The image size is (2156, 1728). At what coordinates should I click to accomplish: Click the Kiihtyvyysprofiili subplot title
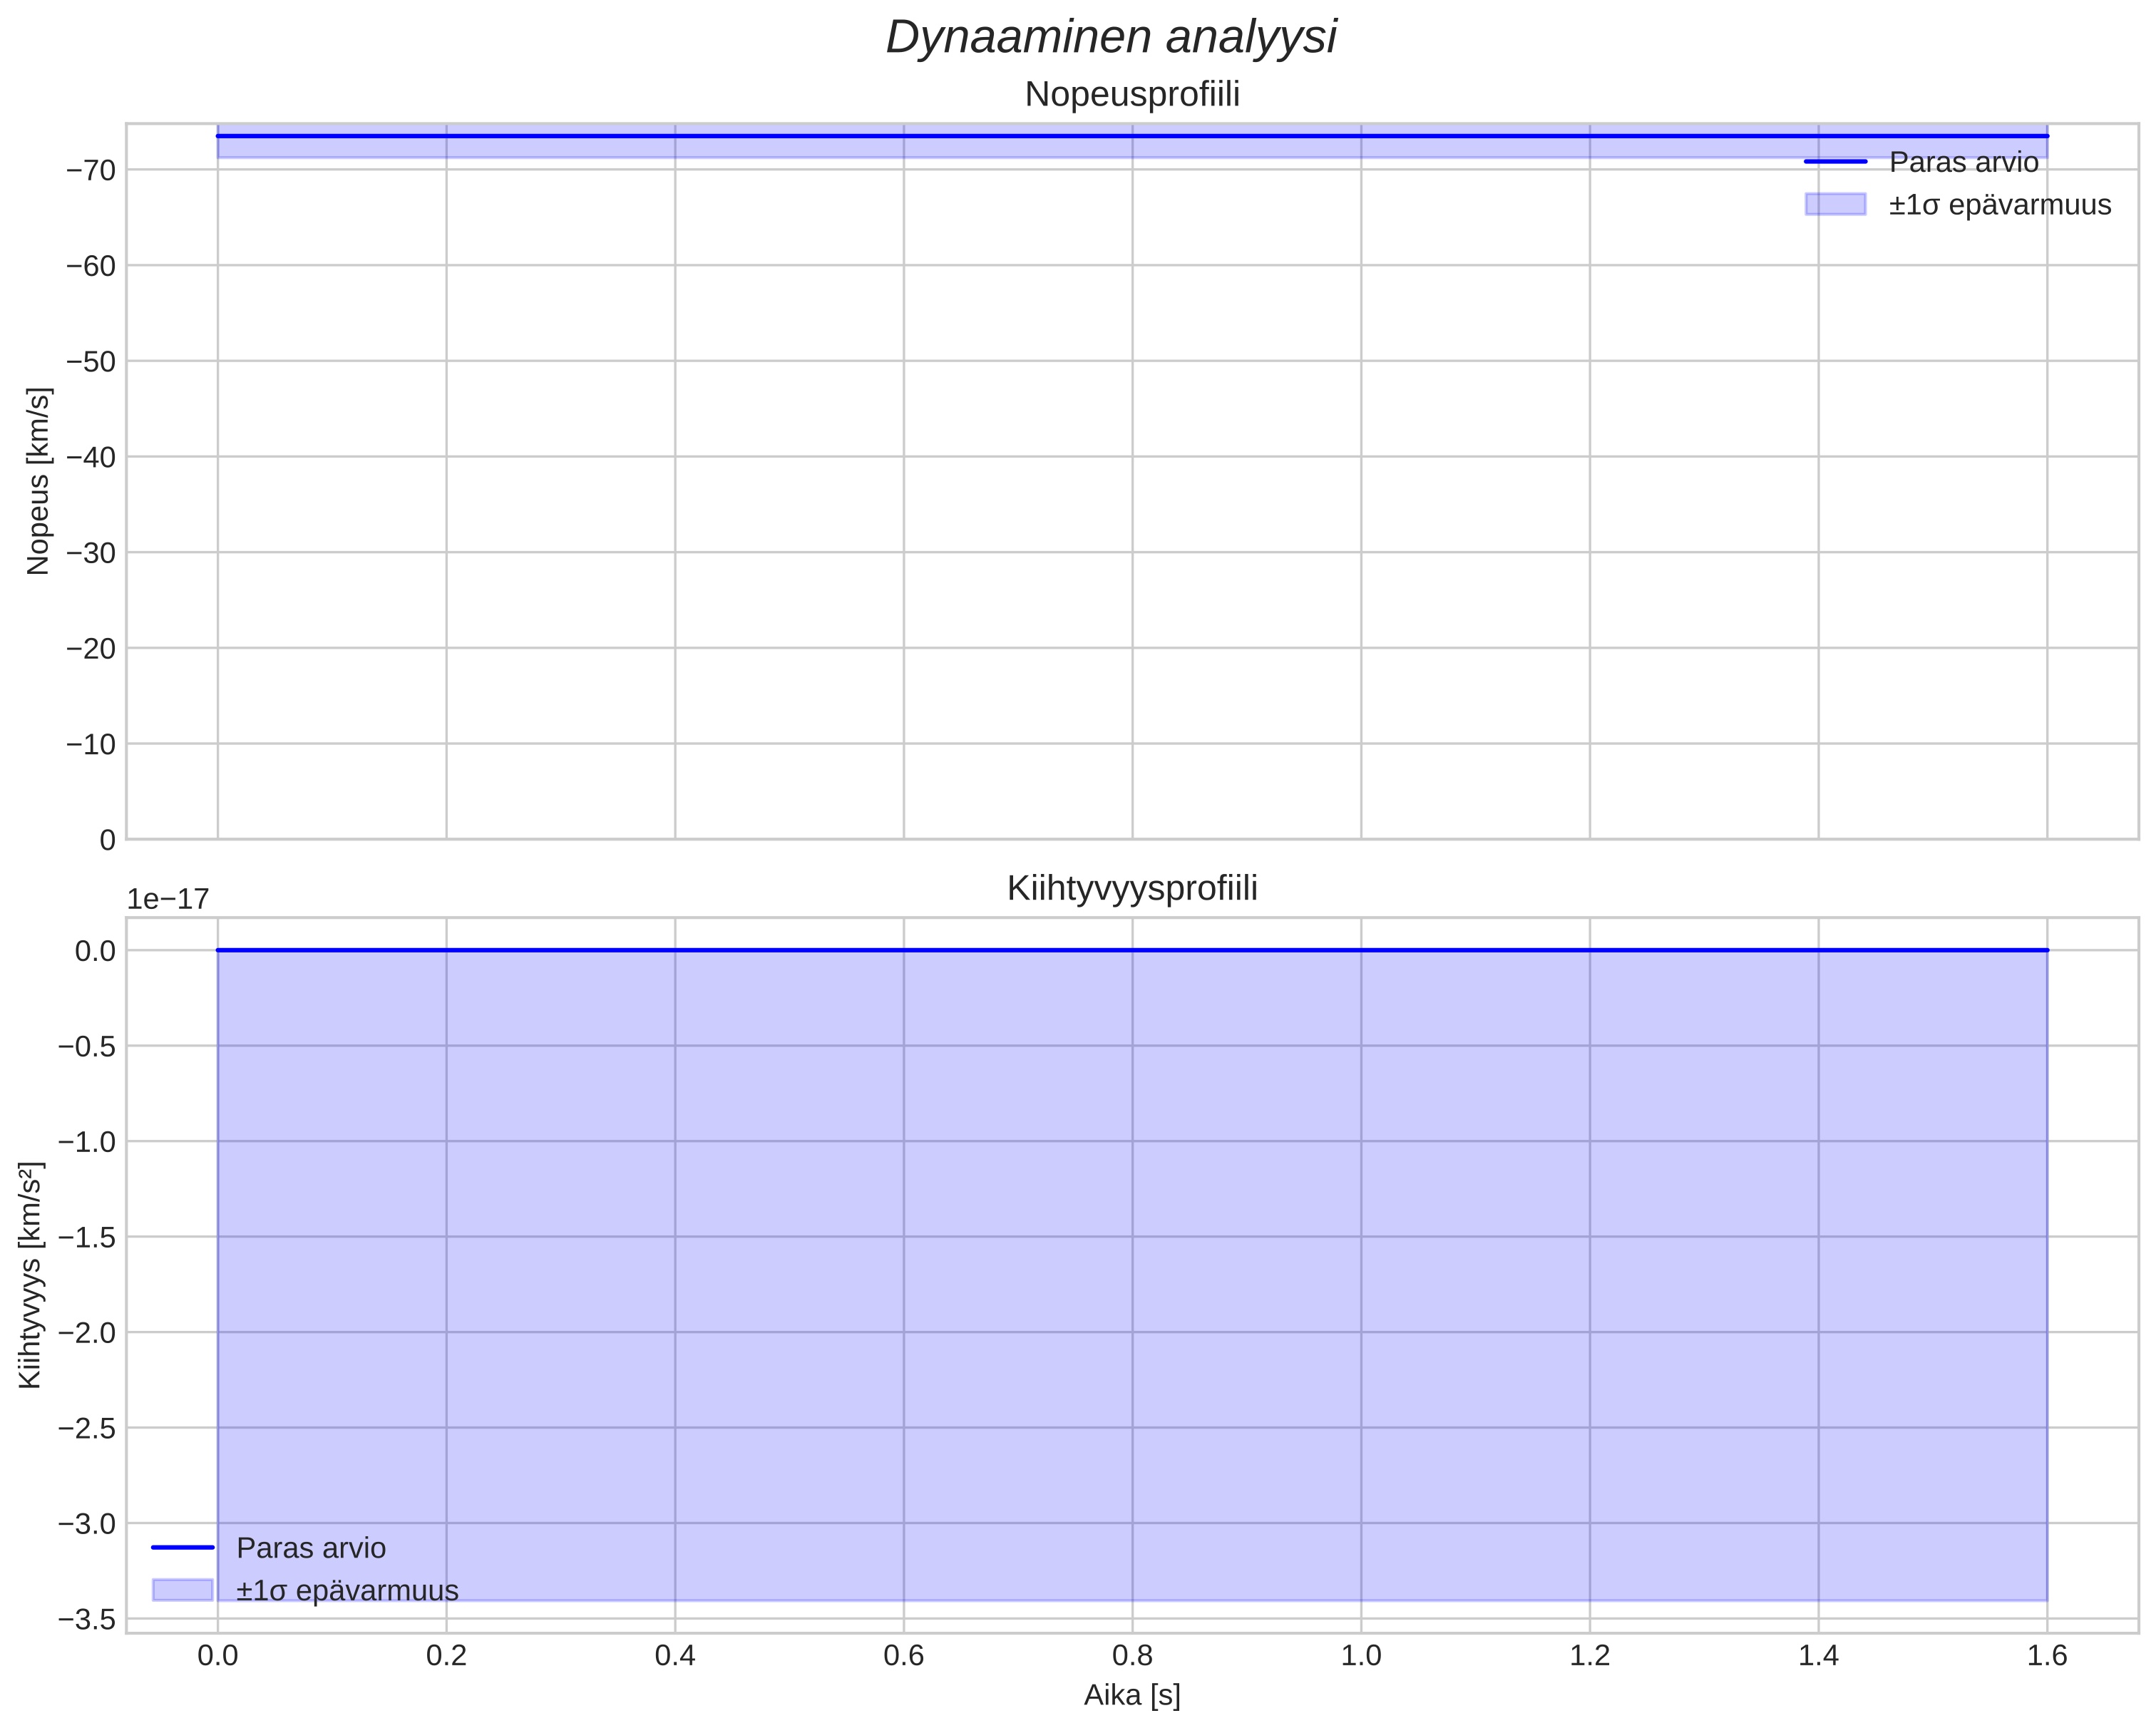(1132, 888)
